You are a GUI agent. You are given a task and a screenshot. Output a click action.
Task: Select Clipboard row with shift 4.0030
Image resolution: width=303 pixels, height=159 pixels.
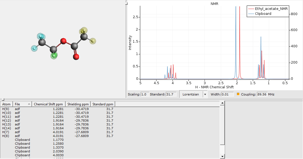pyautogui.click(x=110, y=155)
